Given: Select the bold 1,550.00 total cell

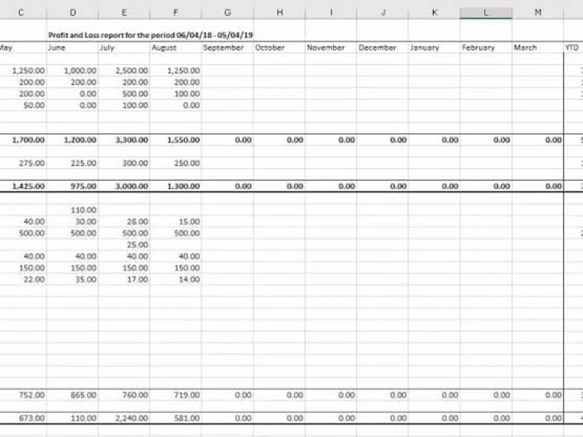Looking at the screenshot, I should click(176, 140).
